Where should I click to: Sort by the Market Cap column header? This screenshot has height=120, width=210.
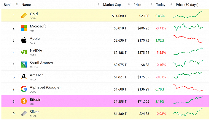[111, 5]
